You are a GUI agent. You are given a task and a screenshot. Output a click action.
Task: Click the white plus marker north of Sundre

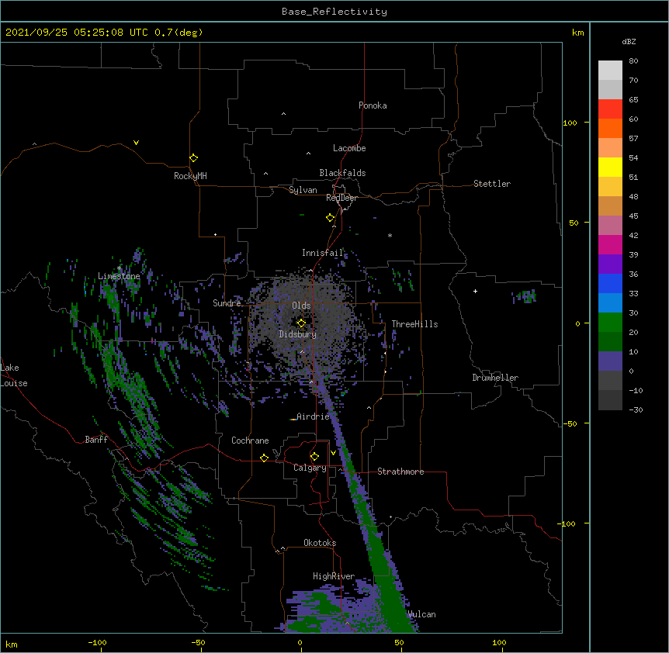click(x=216, y=234)
